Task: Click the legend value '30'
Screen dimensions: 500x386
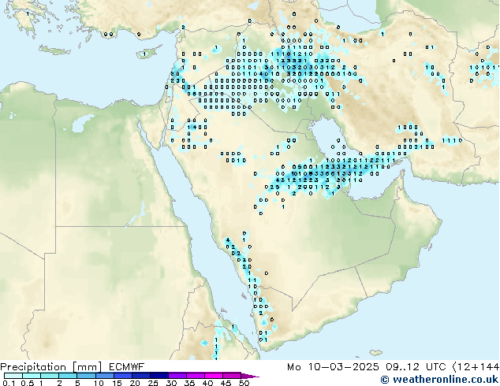Action: click(172, 383)
